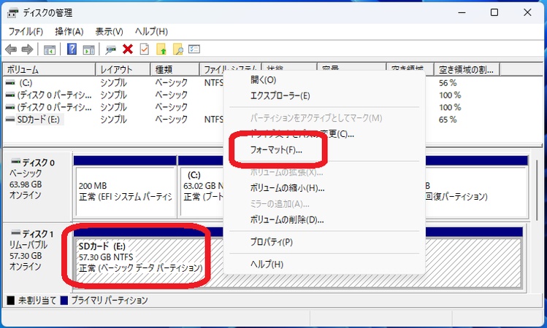Toggle the console tree toolbar icon
This screenshot has width=547, height=328.
[50, 50]
